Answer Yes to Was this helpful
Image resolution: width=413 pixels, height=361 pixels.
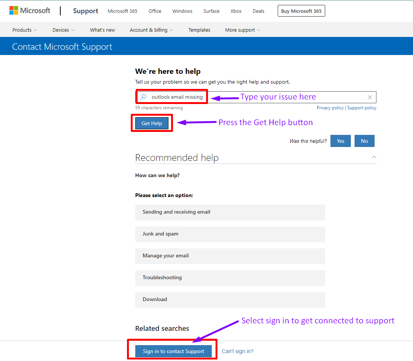click(341, 141)
